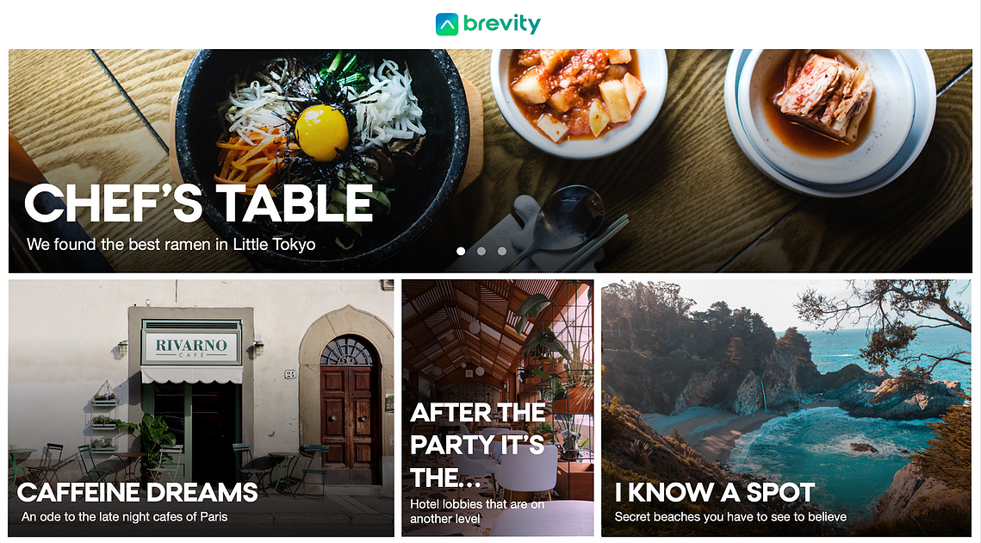The height and width of the screenshot is (543, 981).
Task: Open the Chef's Table headline
Action: [198, 203]
